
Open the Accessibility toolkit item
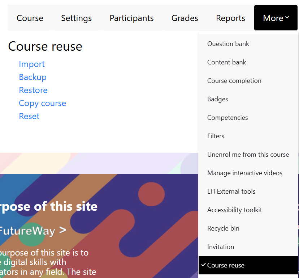click(x=248, y=210)
